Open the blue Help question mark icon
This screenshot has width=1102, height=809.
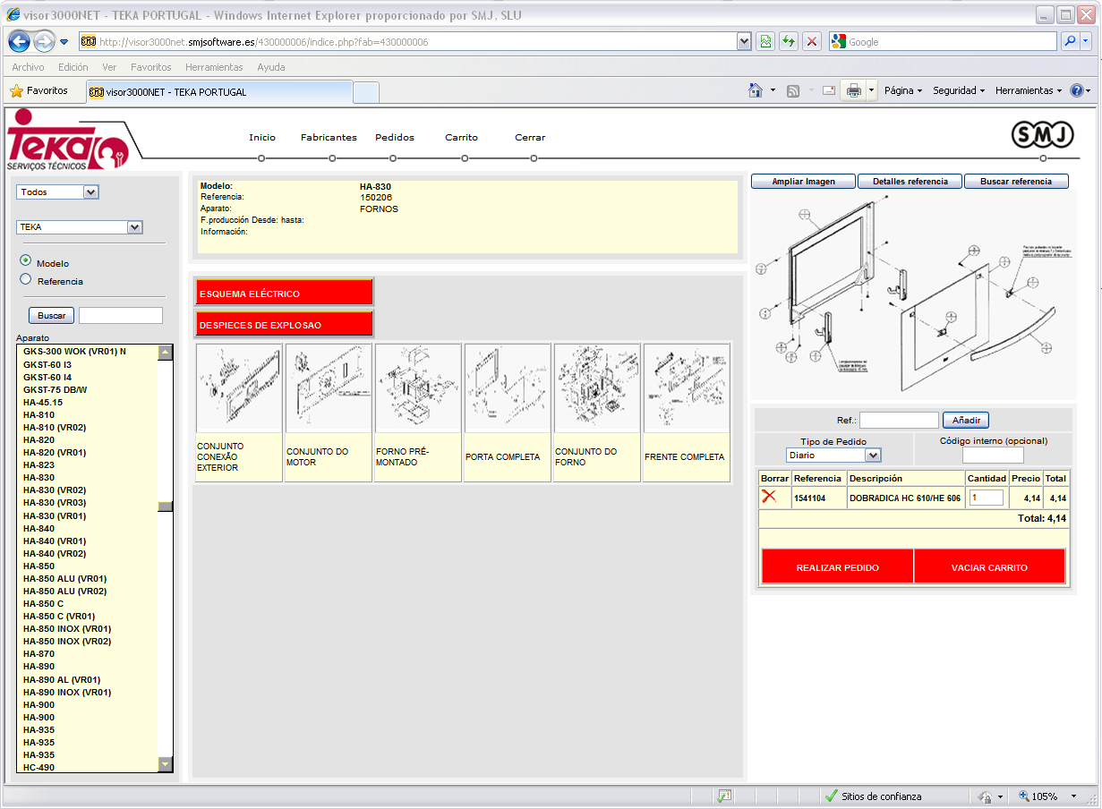pyautogui.click(x=1077, y=90)
